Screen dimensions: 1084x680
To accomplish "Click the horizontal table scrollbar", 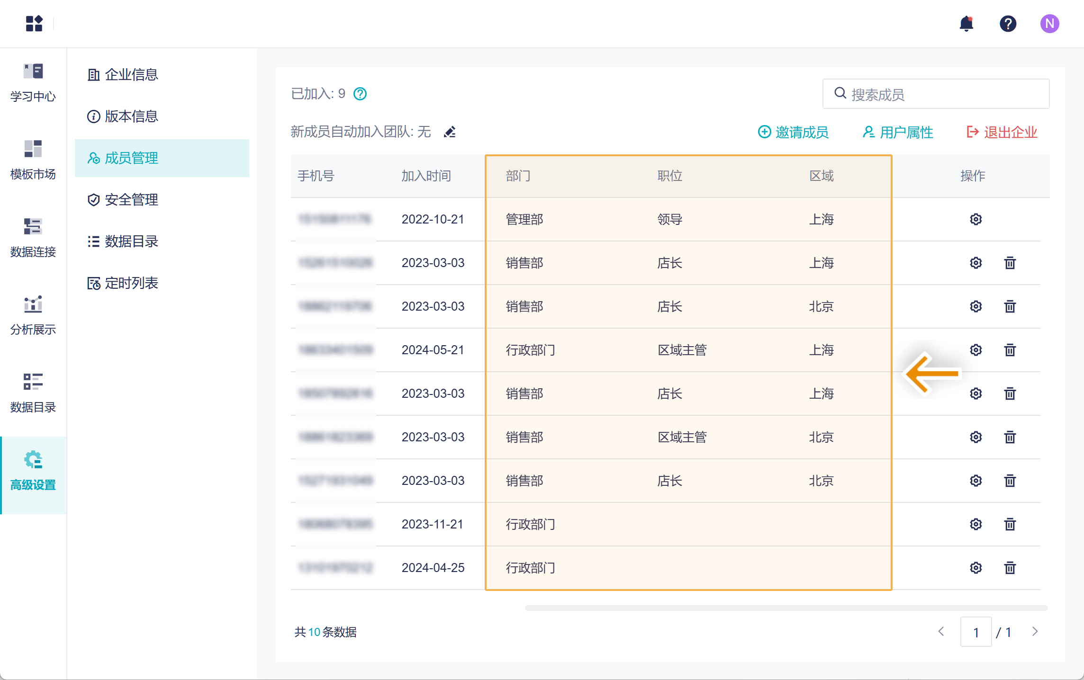I will coord(786,608).
